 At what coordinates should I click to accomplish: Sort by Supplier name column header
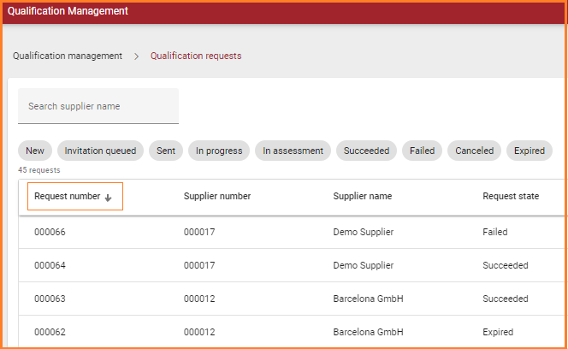click(363, 197)
